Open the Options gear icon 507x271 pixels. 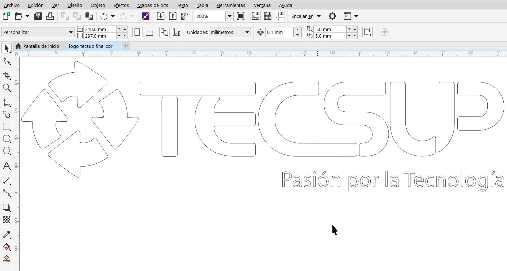click(x=332, y=16)
